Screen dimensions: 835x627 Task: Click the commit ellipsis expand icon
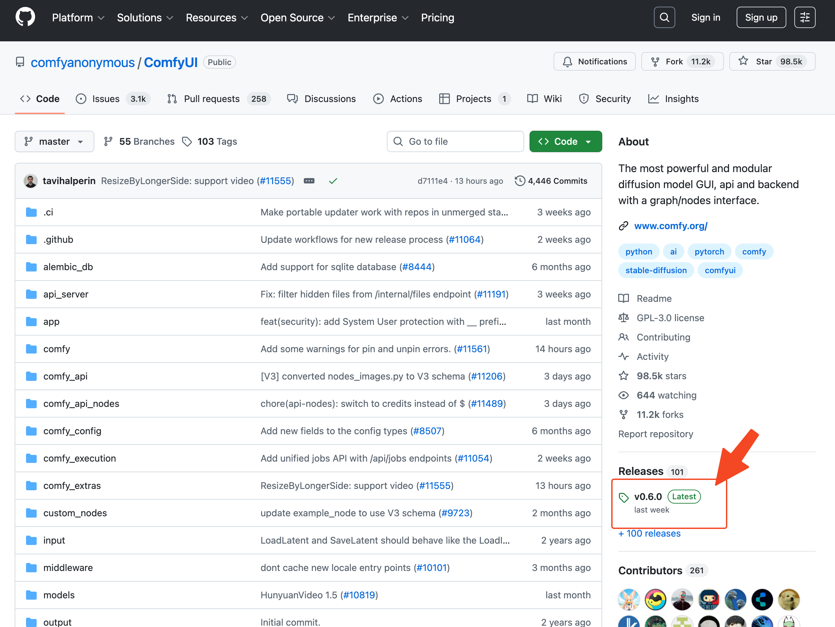click(309, 181)
